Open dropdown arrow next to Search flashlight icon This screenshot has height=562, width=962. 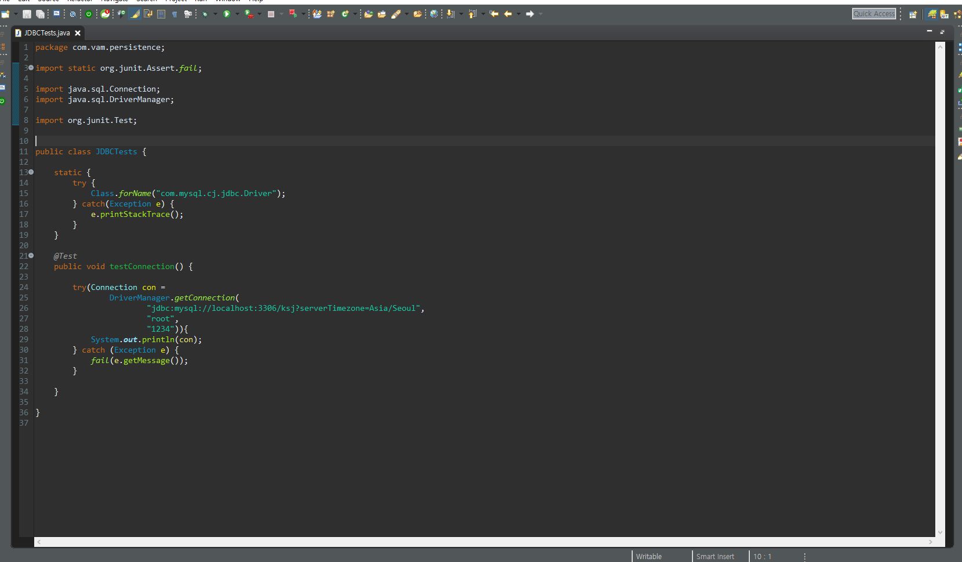406,14
